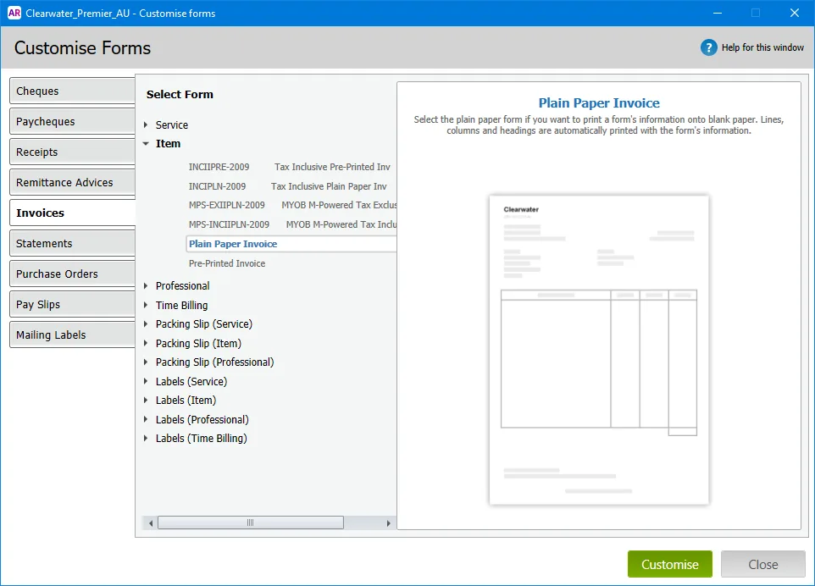Collapse the Item form group

[x=146, y=143]
